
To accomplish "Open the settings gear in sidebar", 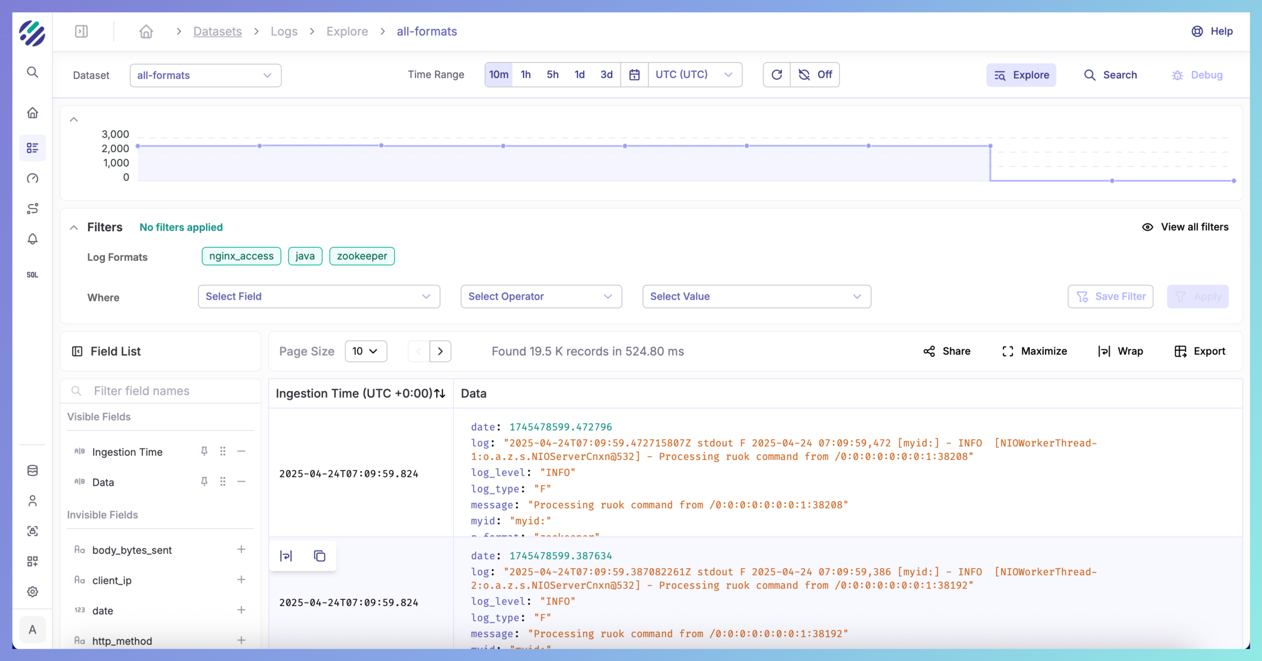I will 32,592.
